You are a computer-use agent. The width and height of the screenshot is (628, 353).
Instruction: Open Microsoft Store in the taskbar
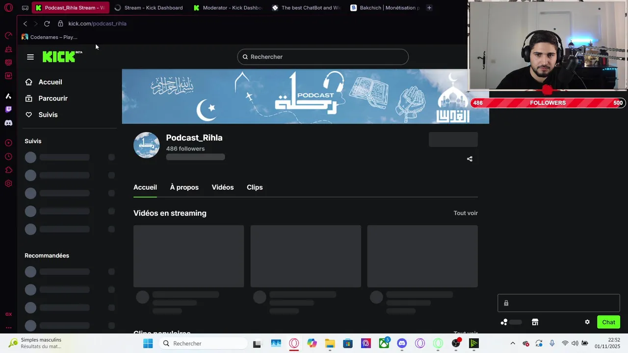coord(348,343)
